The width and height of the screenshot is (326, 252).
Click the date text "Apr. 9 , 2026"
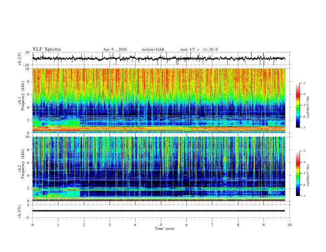(115, 49)
